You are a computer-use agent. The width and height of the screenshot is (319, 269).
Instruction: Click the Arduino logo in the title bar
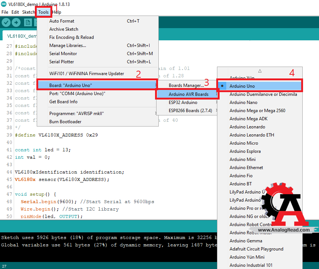point(4,4)
